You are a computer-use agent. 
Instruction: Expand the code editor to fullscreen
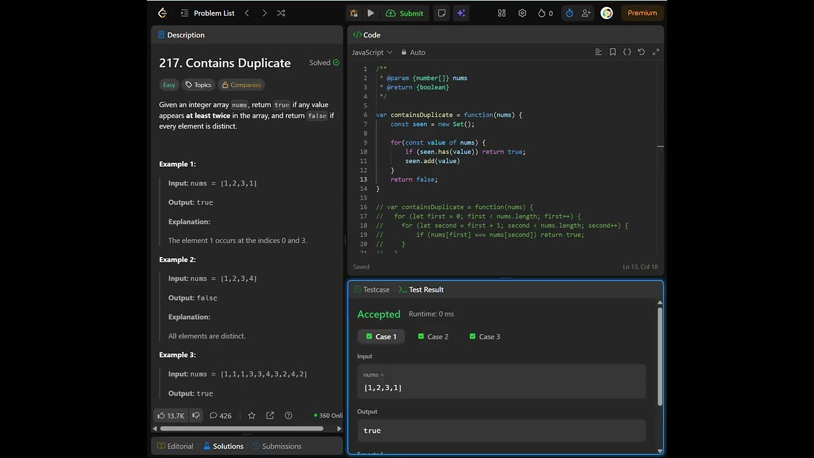[x=656, y=52]
